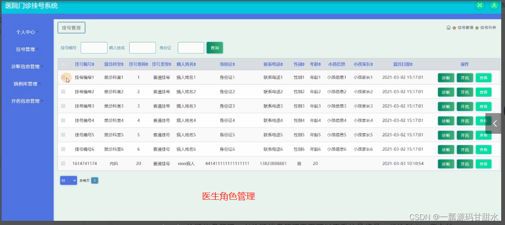Select the 内科 department cell

114,164
